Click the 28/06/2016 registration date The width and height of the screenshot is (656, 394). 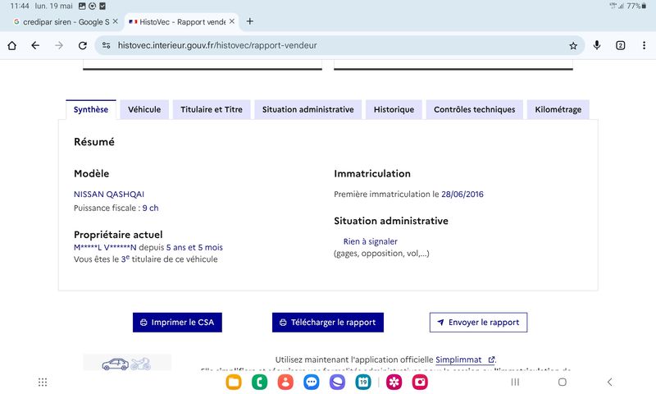click(462, 195)
